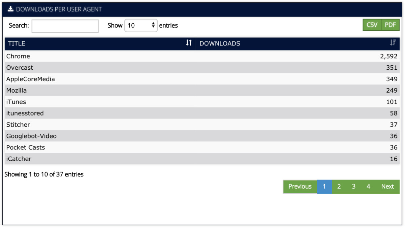405x228 pixels.
Task: Click Mozilla's 249 downloads value
Action: click(392, 91)
